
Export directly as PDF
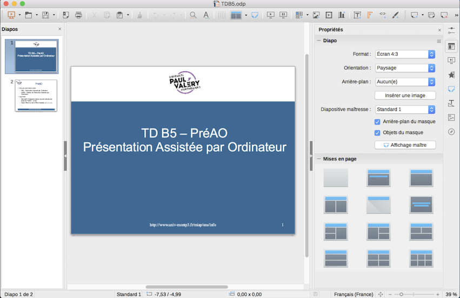coord(66,15)
